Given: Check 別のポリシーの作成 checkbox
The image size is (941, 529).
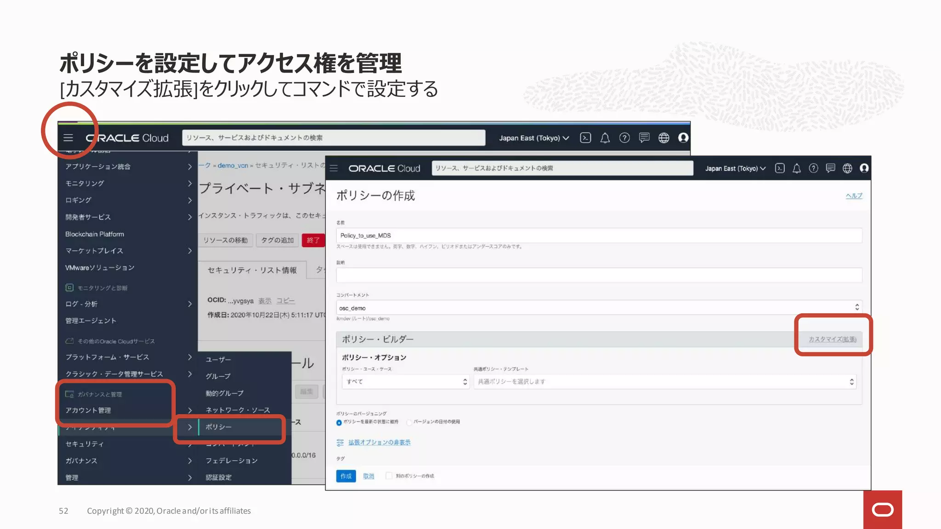Looking at the screenshot, I should pos(389,476).
